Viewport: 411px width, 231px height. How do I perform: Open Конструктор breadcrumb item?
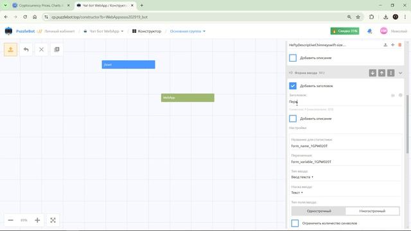(147, 31)
